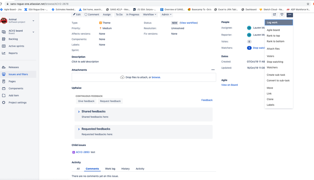Select Watchers from the menu

[278, 68]
